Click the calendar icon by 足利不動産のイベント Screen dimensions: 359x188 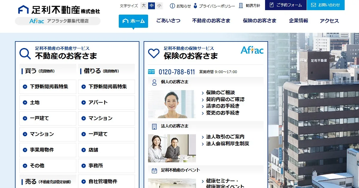point(154,171)
